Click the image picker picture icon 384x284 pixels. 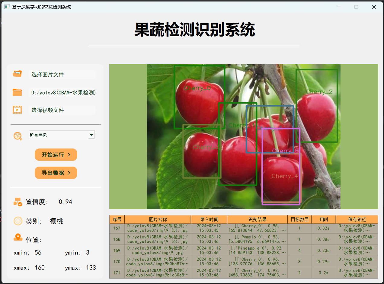tap(17, 74)
